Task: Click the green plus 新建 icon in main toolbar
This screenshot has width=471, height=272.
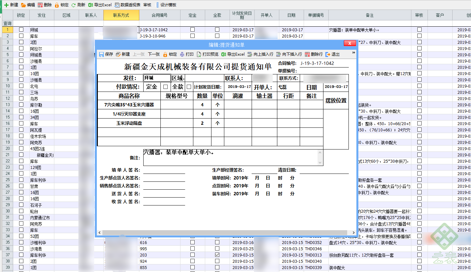Action: [x=6, y=5]
